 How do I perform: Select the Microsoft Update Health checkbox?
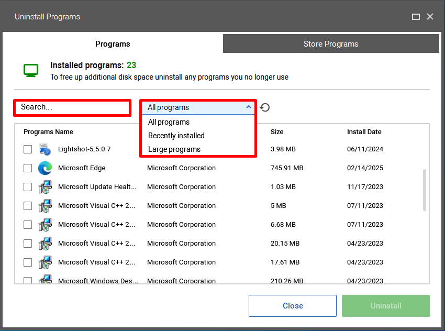click(28, 187)
